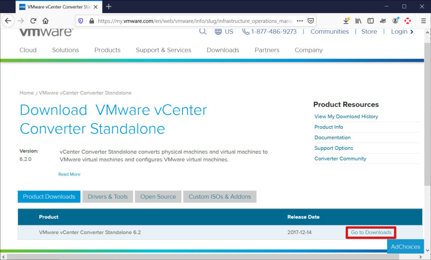This screenshot has height=260, width=431.
Task: Click the Release Date column header
Action: 303,217
